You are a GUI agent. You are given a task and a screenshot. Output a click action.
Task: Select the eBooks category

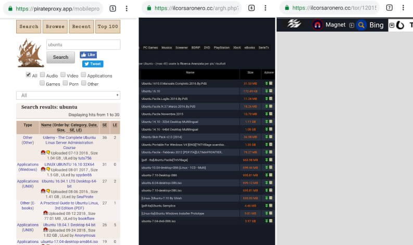pos(249,48)
